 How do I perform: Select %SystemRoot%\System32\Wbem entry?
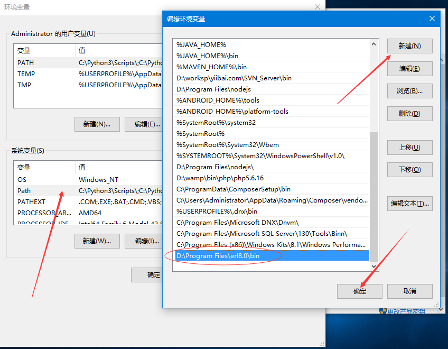click(x=271, y=145)
